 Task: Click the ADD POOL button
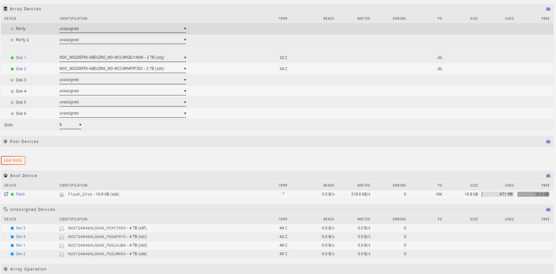point(13,161)
